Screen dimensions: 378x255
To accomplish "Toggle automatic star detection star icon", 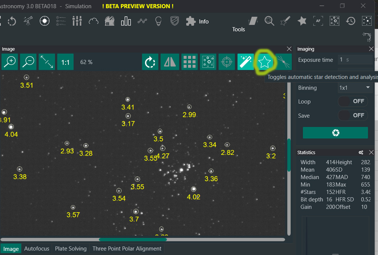I will pyautogui.click(x=264, y=62).
